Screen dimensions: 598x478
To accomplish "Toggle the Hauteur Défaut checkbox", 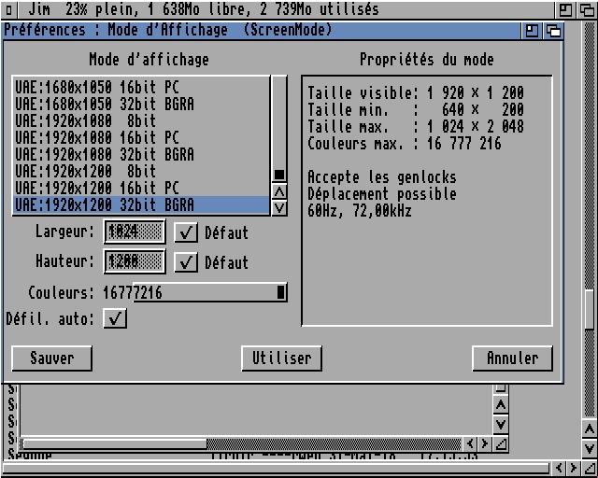I will (x=187, y=261).
